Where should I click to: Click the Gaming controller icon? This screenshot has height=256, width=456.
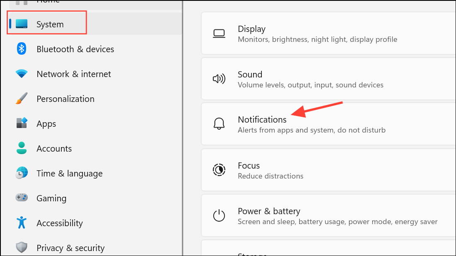22,198
